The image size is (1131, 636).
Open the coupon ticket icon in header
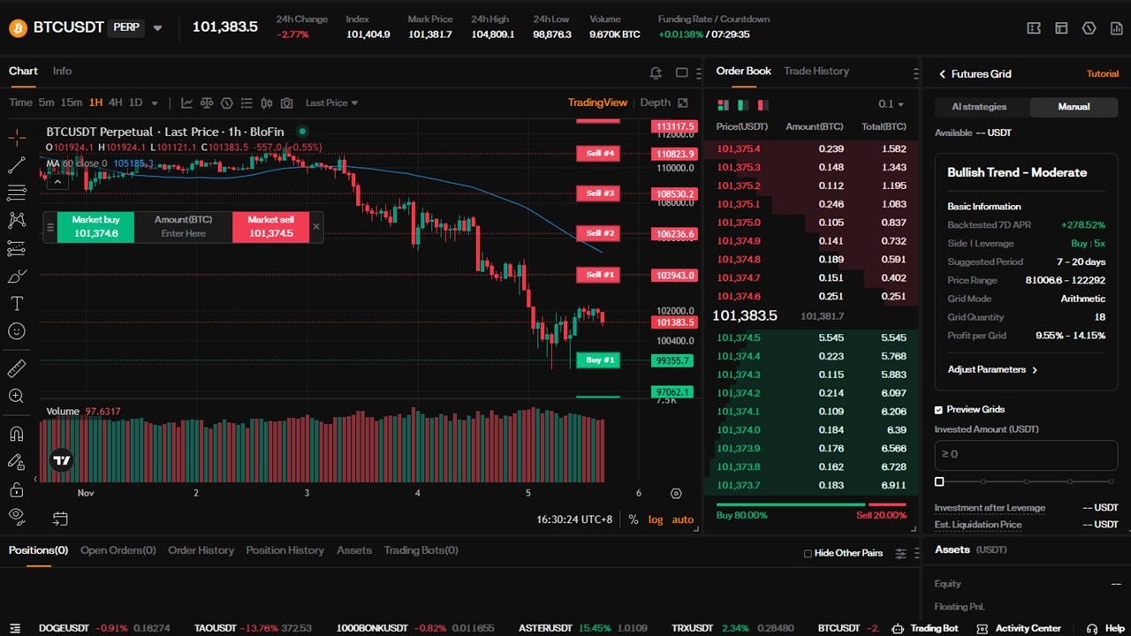pyautogui.click(x=1034, y=28)
